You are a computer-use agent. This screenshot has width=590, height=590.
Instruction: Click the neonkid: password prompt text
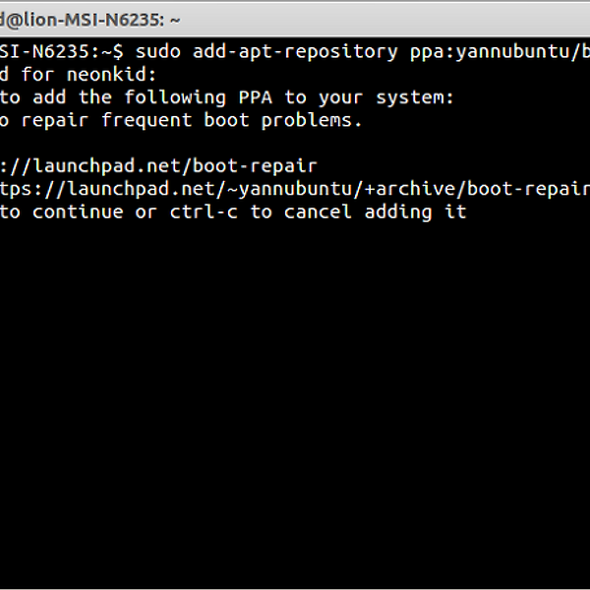click(111, 74)
